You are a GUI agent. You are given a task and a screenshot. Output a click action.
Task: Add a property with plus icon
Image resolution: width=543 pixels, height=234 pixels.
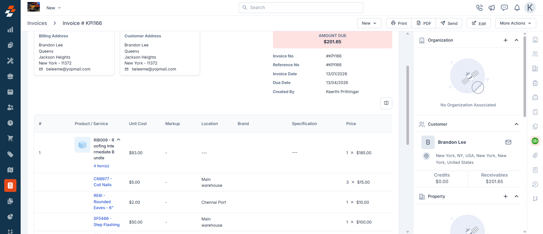click(505, 196)
